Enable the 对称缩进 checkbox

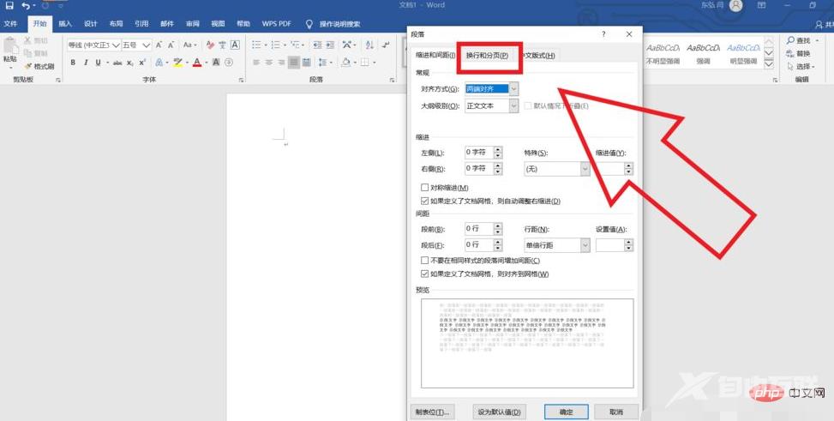[x=424, y=188]
